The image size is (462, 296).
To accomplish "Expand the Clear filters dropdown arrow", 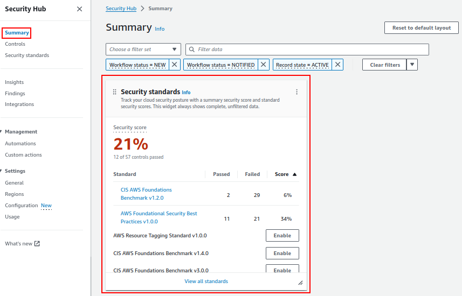I will pyautogui.click(x=412, y=65).
